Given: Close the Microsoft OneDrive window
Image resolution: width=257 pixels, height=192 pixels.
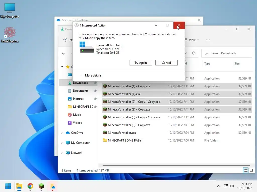Looking at the screenshot, I should [x=199, y=20].
